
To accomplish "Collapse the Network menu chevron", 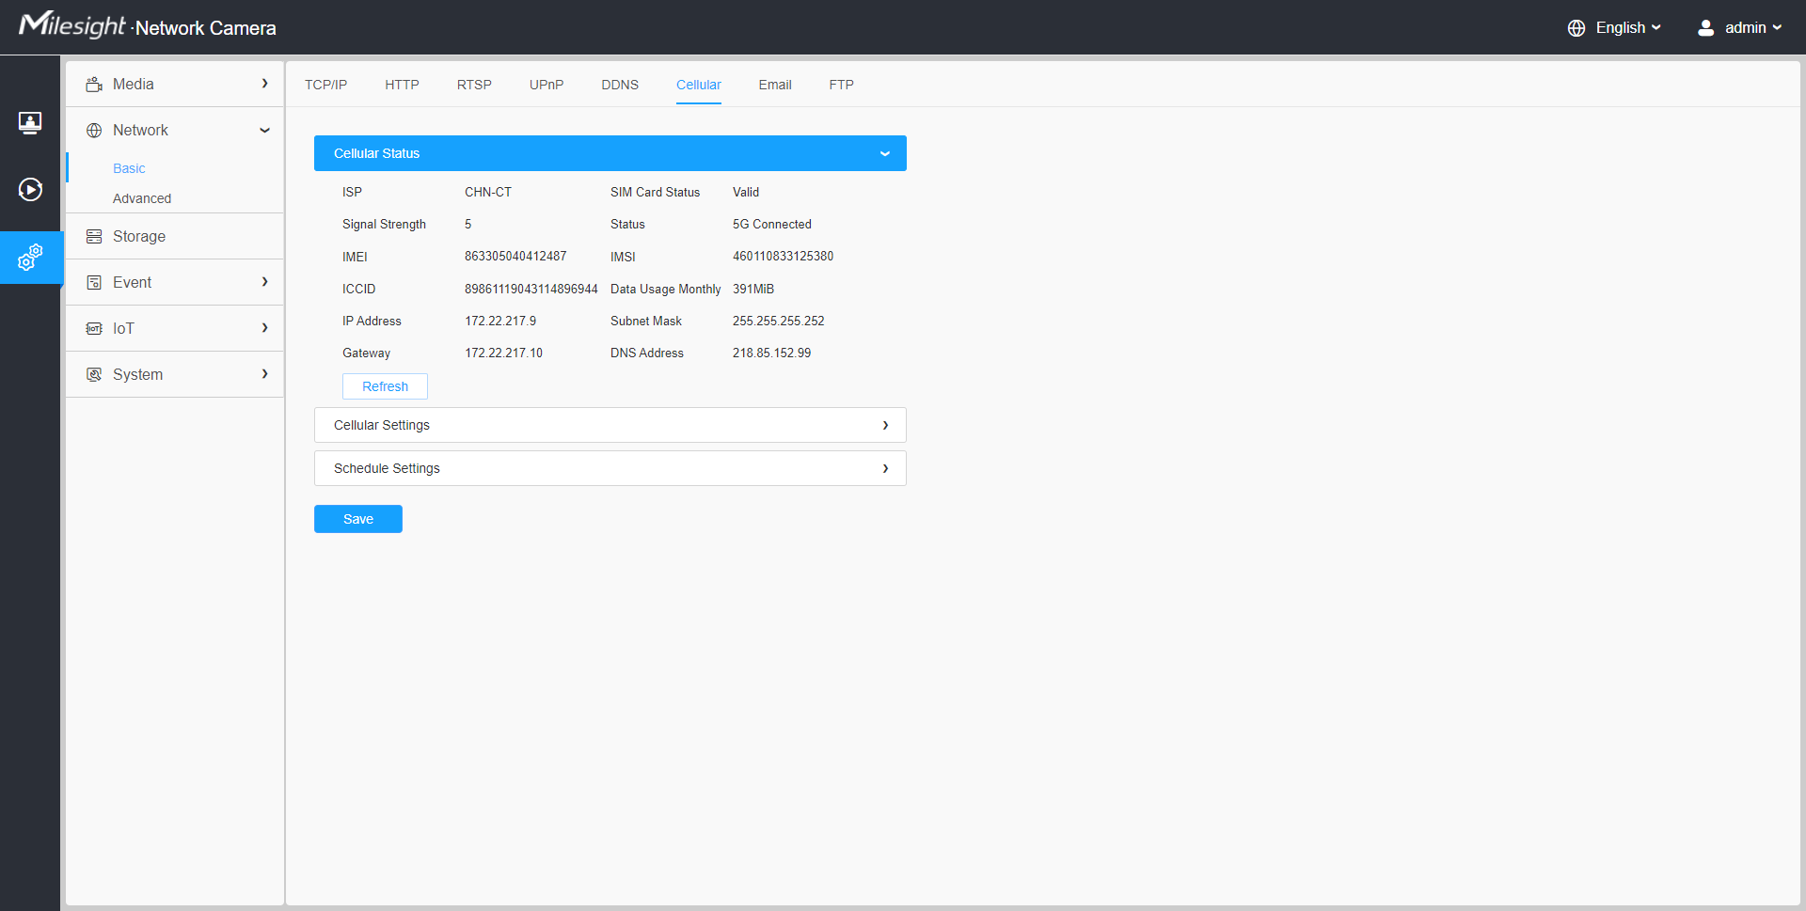I will pos(265,131).
